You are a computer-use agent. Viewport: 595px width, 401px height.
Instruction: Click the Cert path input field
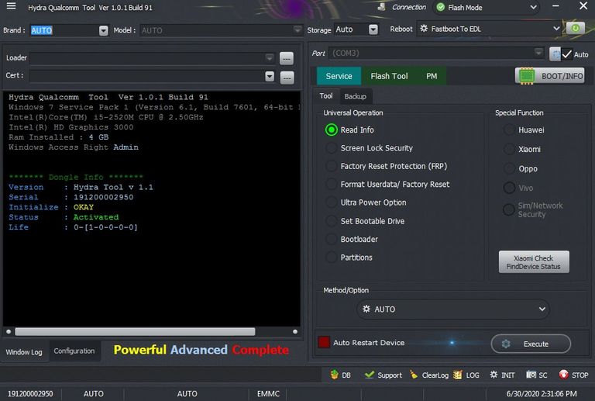[147, 76]
